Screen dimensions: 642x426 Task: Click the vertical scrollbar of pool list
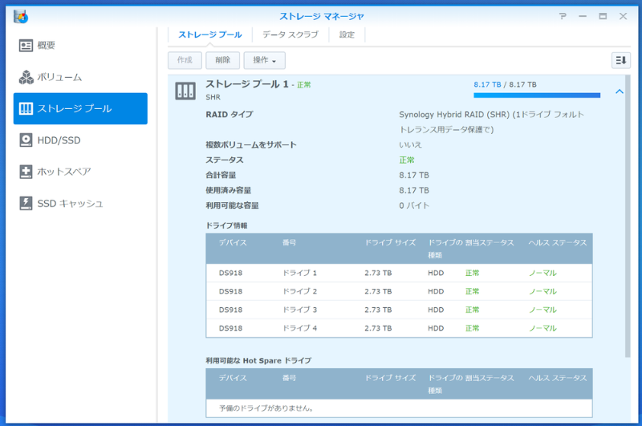click(x=628, y=217)
